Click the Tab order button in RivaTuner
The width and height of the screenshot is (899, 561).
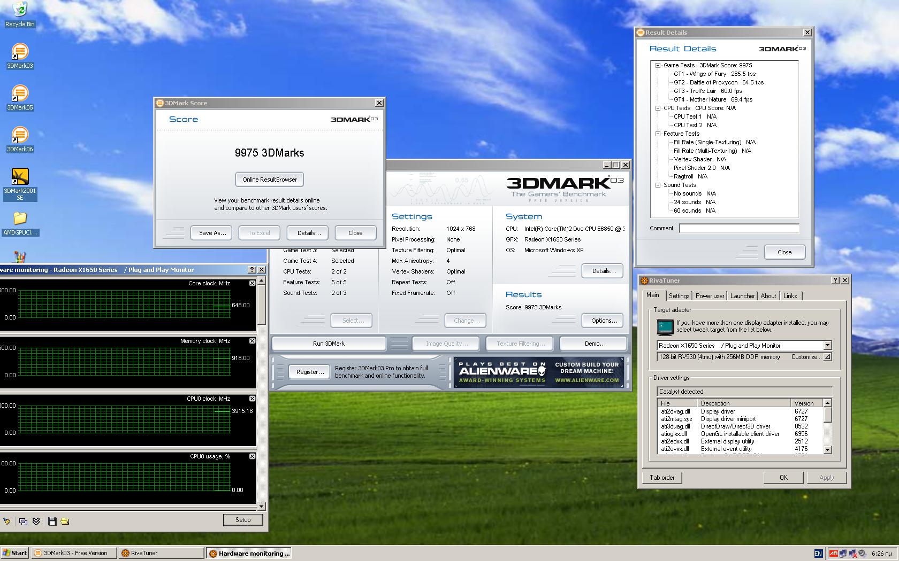pyautogui.click(x=662, y=478)
